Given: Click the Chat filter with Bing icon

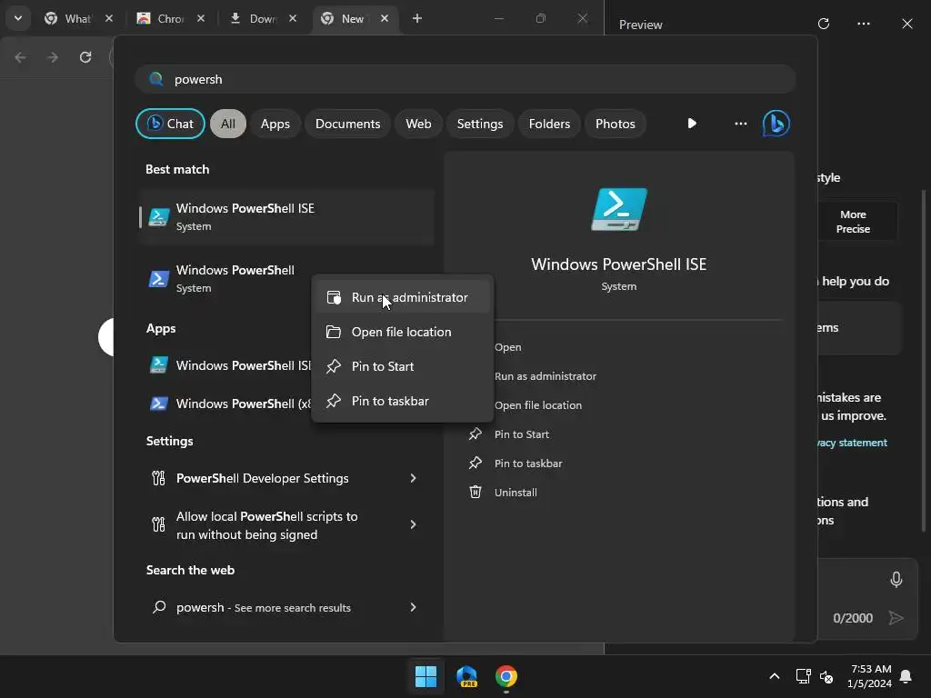Looking at the screenshot, I should pyautogui.click(x=170, y=124).
